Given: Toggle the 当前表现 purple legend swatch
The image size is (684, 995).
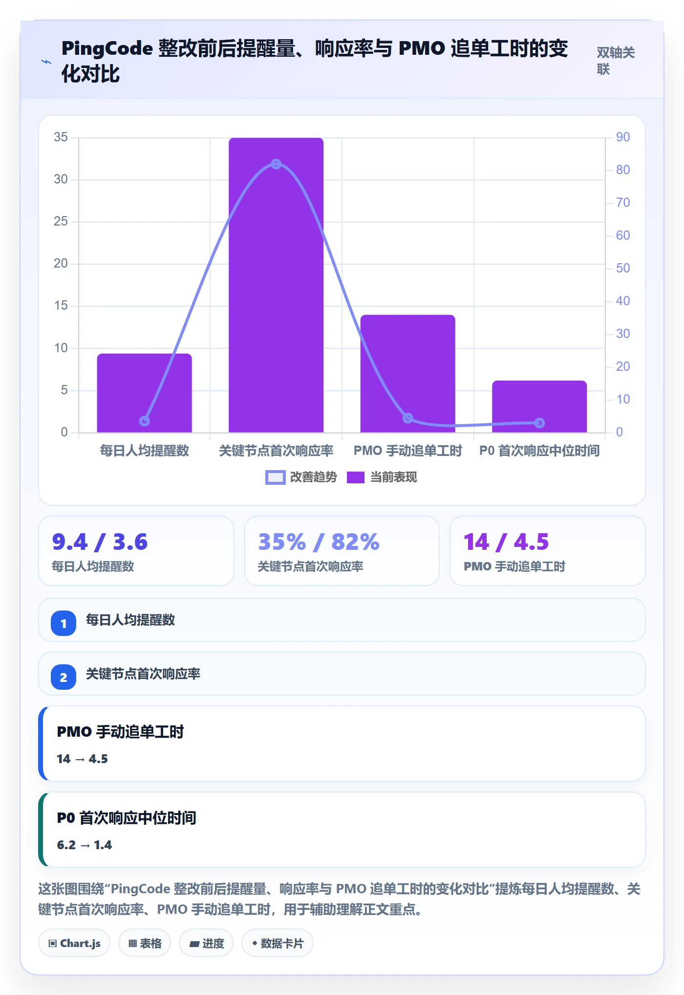Looking at the screenshot, I should click(x=356, y=477).
